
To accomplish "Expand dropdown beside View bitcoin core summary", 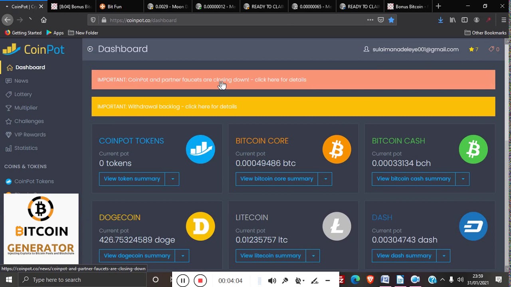I will (325, 179).
